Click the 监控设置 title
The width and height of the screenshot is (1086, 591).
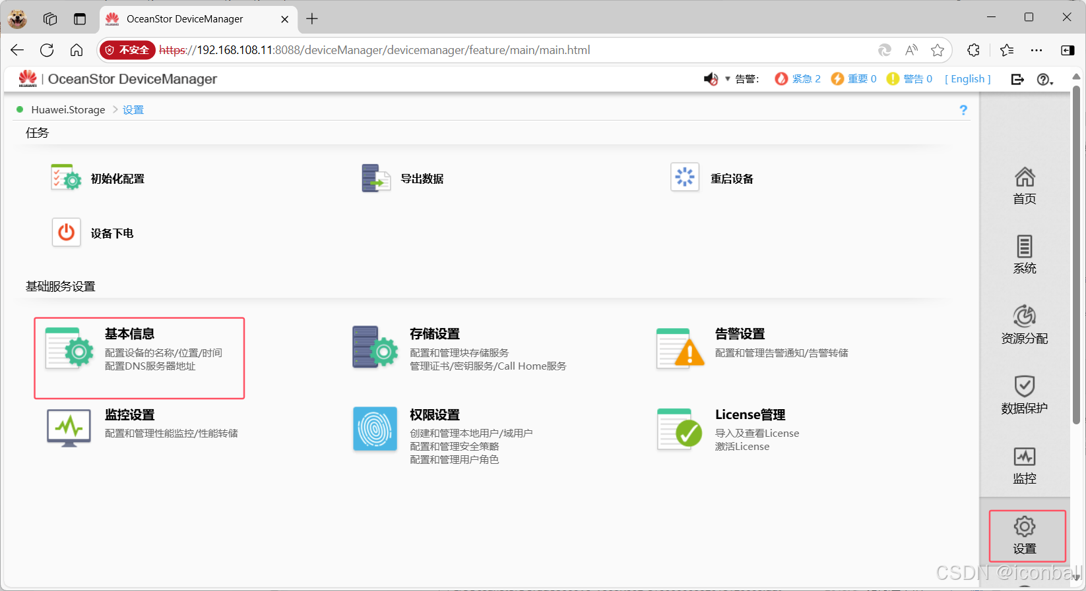(130, 415)
